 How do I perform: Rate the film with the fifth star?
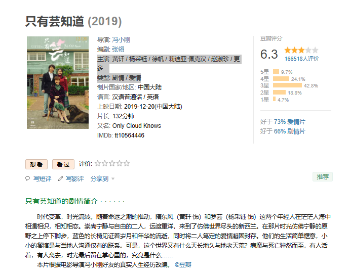coord(126,163)
